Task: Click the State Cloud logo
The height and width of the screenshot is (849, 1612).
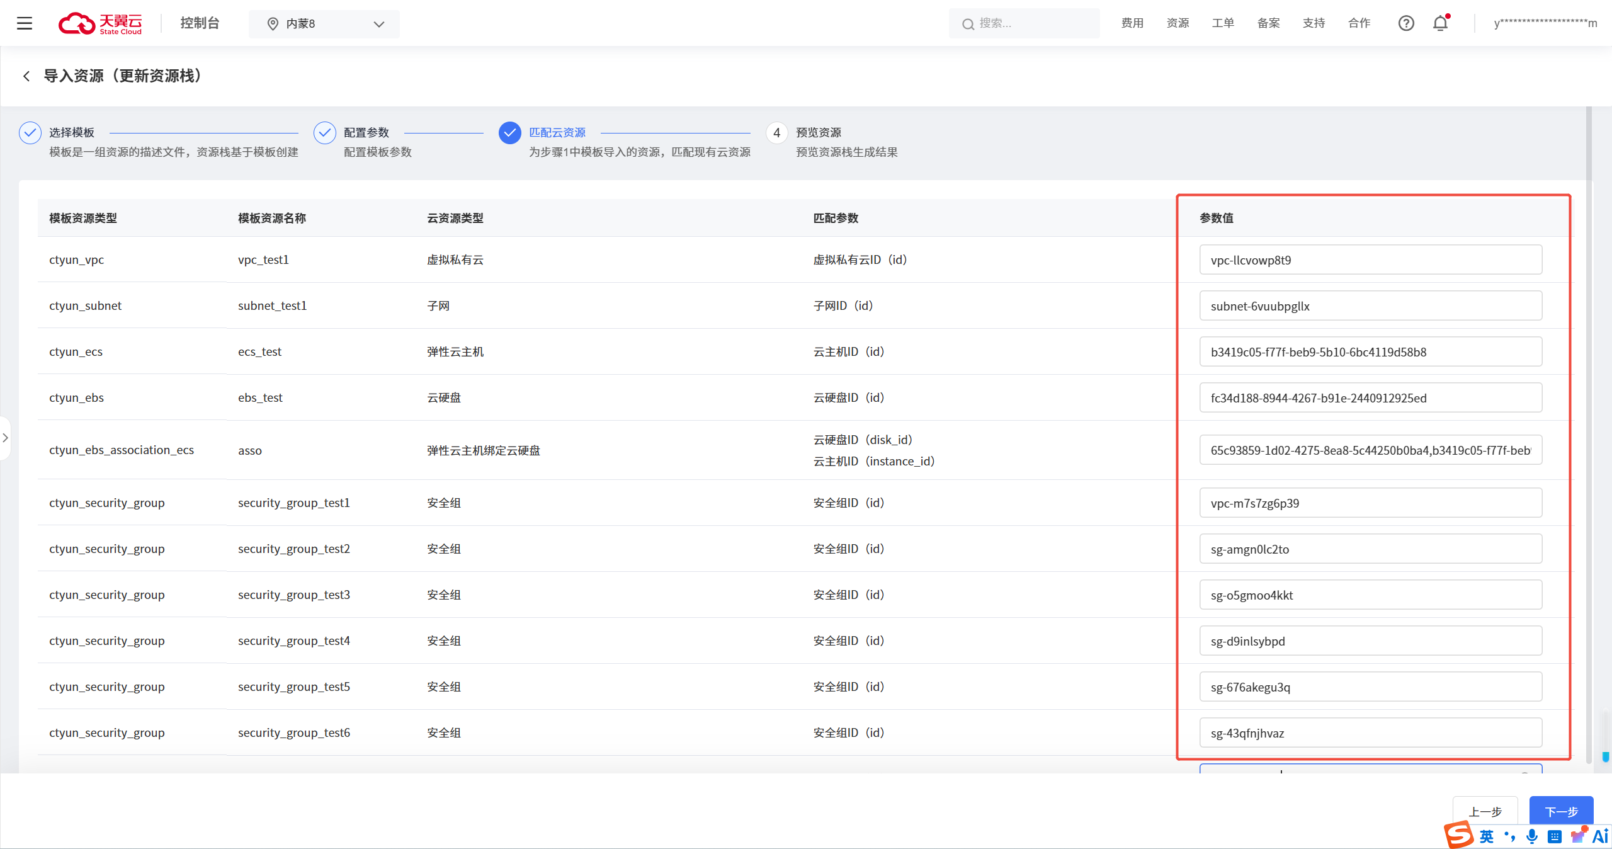Action: click(101, 23)
